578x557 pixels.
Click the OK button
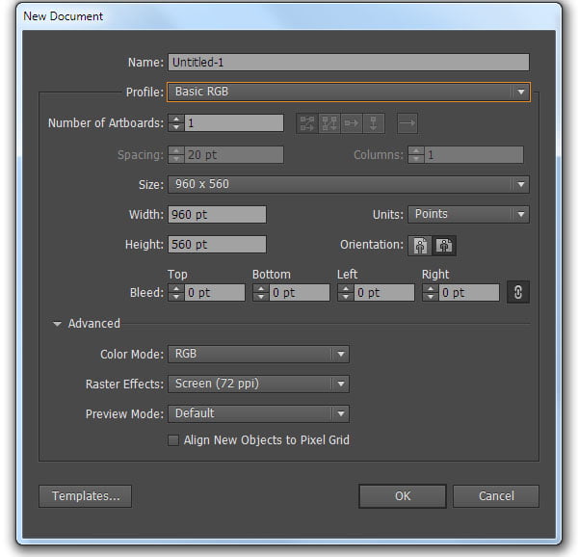(x=403, y=496)
